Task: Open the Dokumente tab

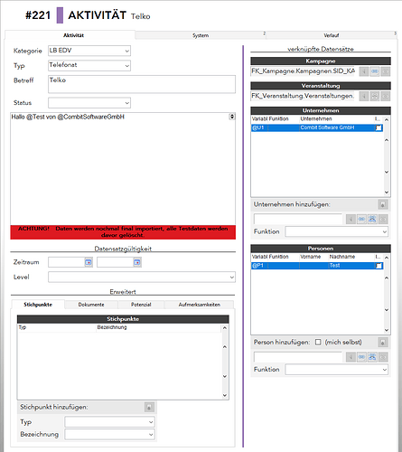Action: tap(91, 305)
